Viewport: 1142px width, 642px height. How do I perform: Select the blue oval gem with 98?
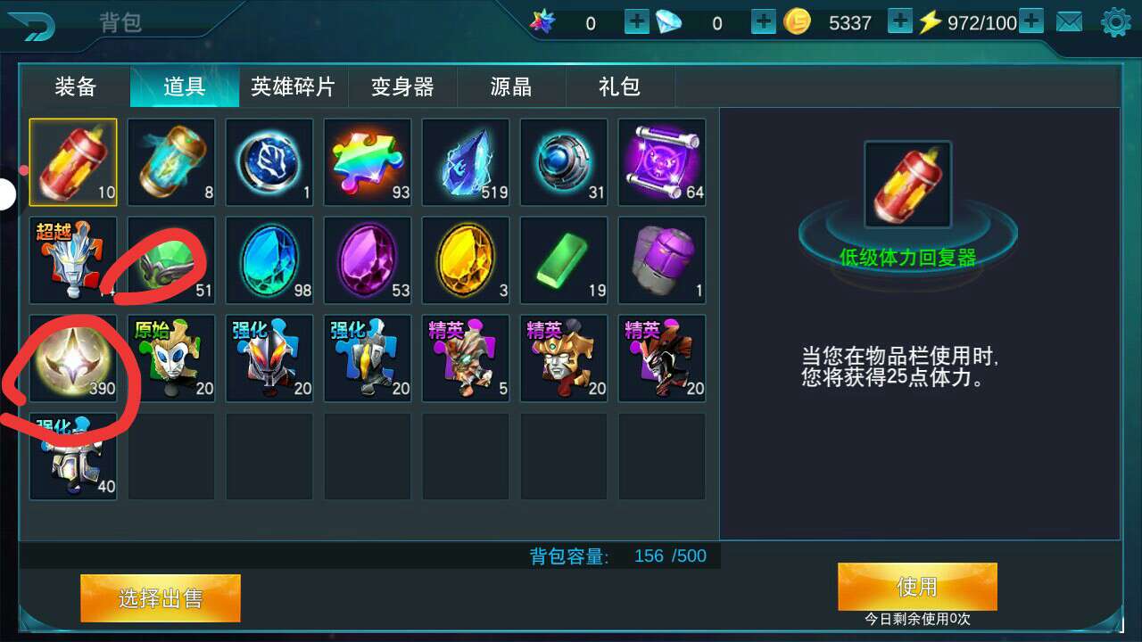click(x=269, y=260)
